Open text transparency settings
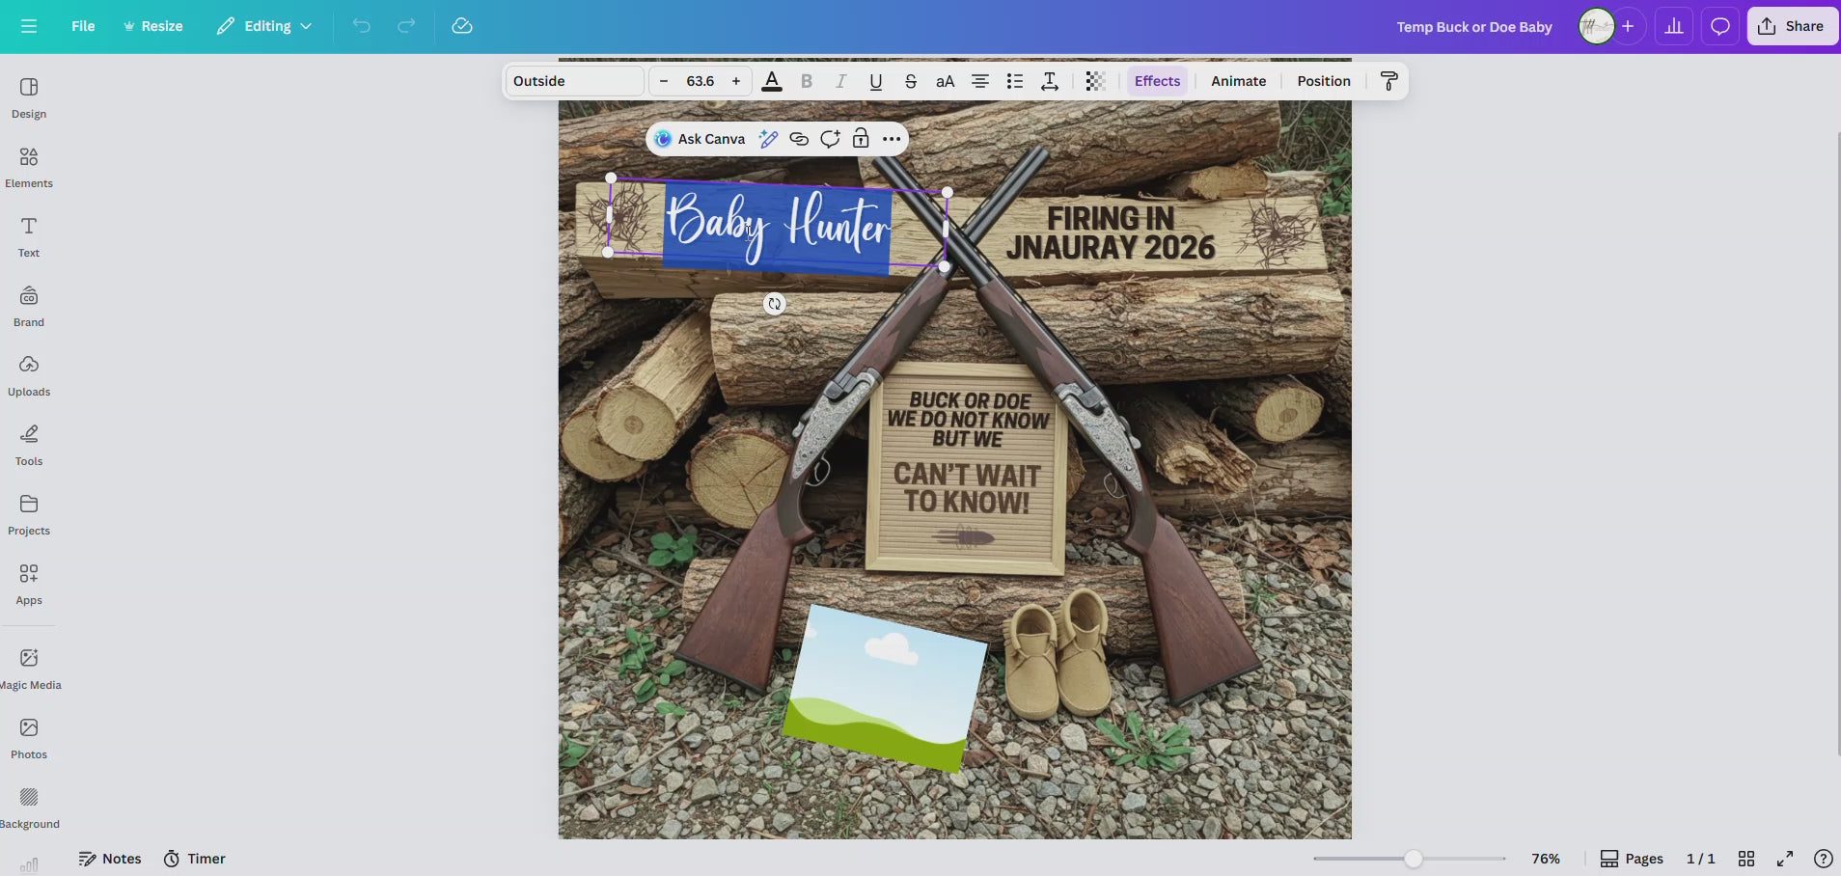1841x876 pixels. (x=1095, y=81)
